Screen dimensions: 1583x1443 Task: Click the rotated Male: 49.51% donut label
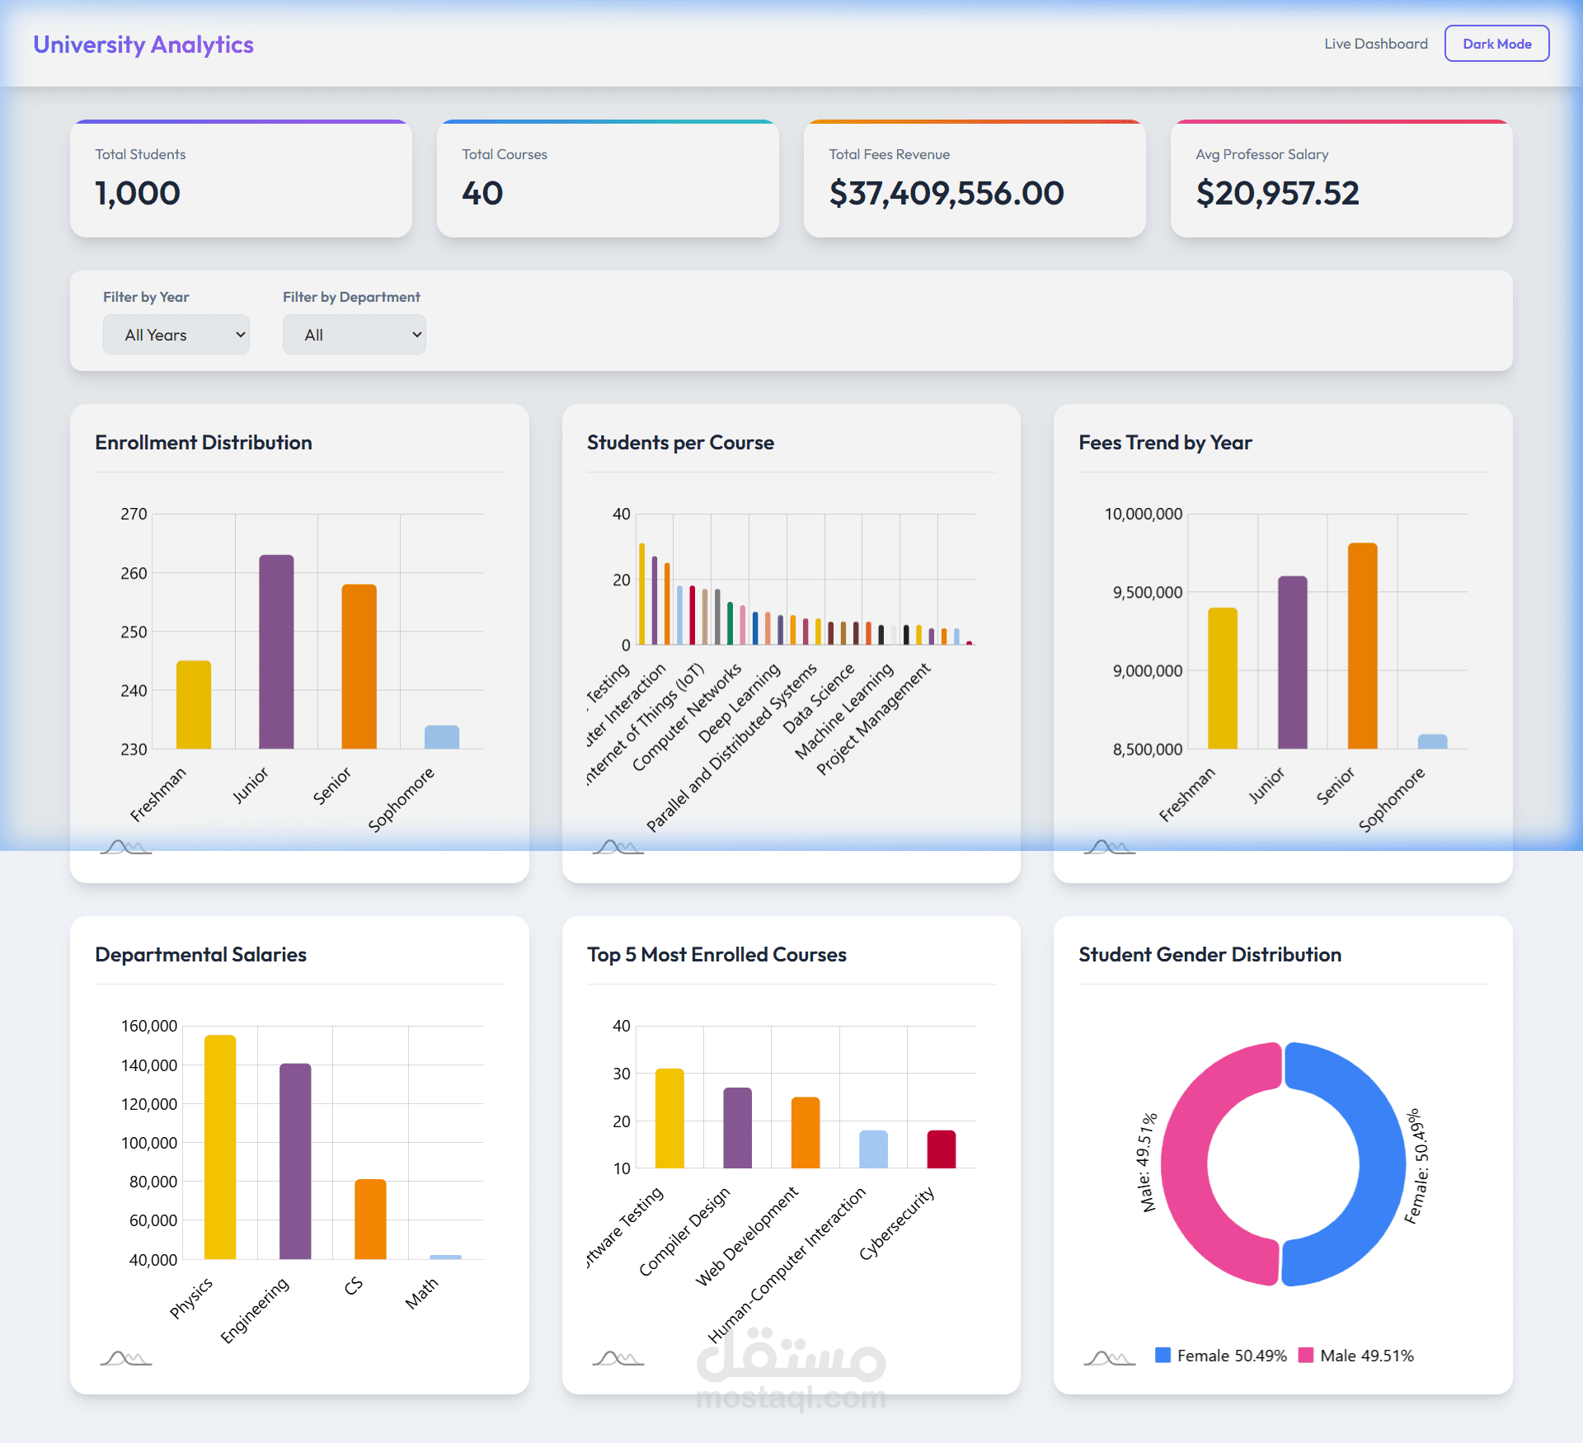[x=1148, y=1163]
